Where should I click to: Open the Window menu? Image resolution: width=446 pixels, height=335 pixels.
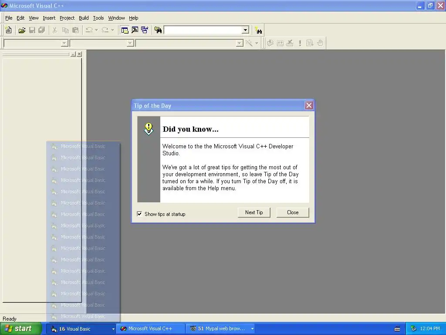tap(116, 18)
